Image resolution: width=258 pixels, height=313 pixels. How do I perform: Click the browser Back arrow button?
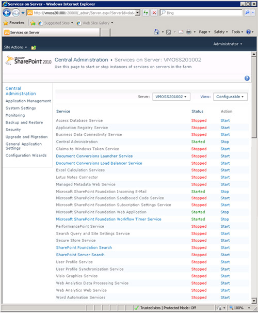pyautogui.click(x=7, y=13)
